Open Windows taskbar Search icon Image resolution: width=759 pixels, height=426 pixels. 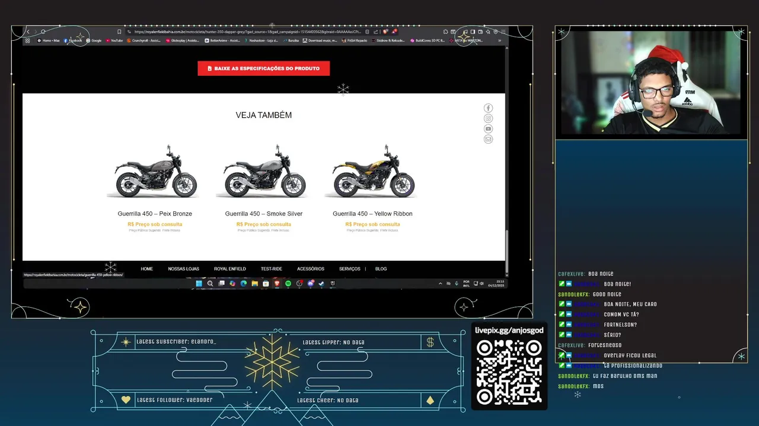210,283
